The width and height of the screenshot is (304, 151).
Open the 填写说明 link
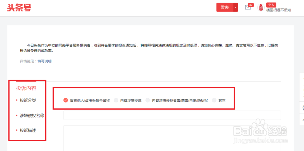click(x=45, y=61)
